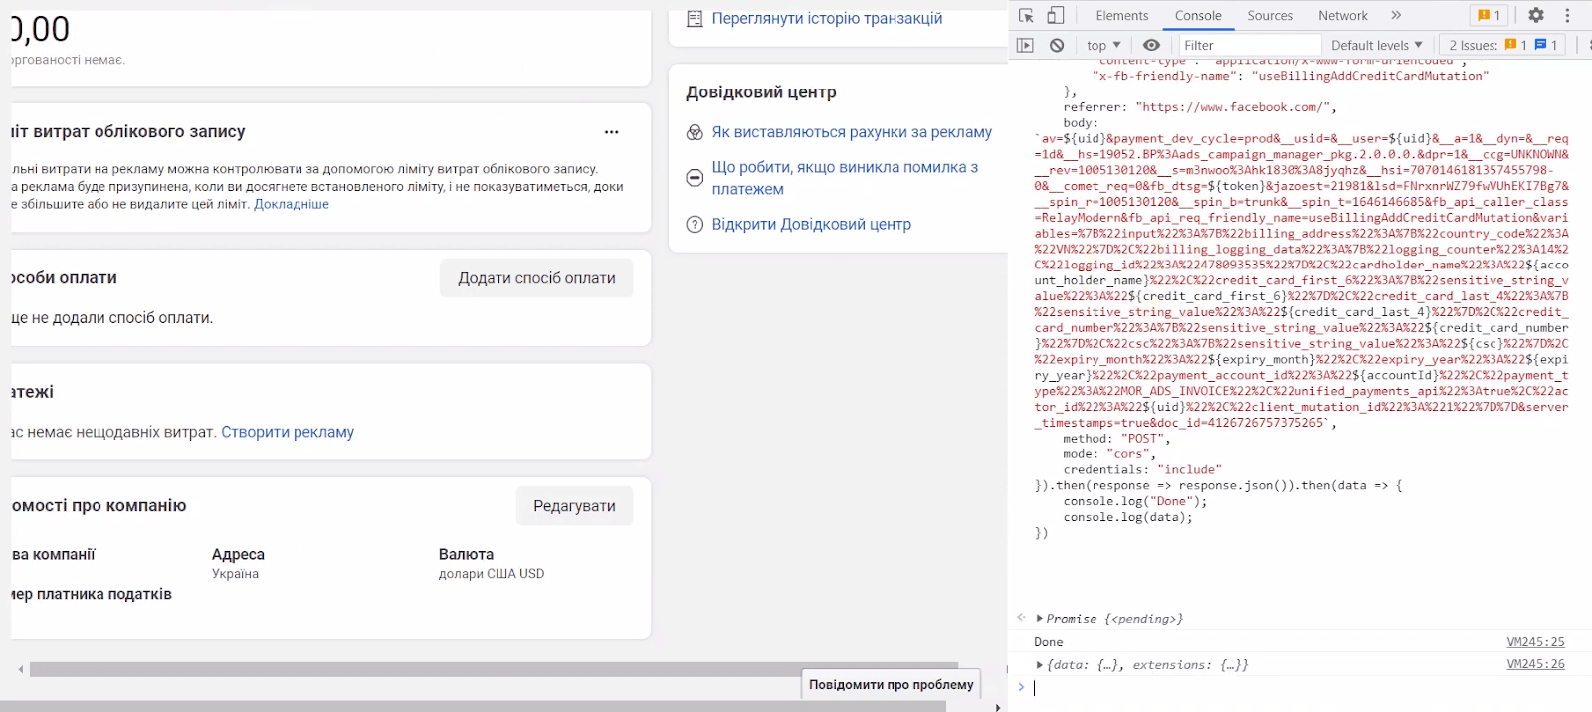Open the Sources tab

click(x=1270, y=15)
